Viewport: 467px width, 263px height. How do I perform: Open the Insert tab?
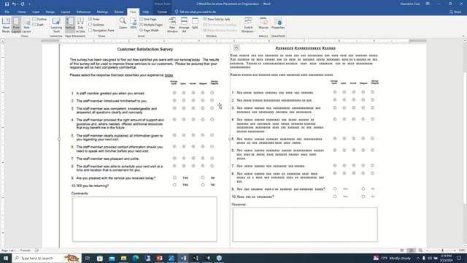(x=36, y=12)
